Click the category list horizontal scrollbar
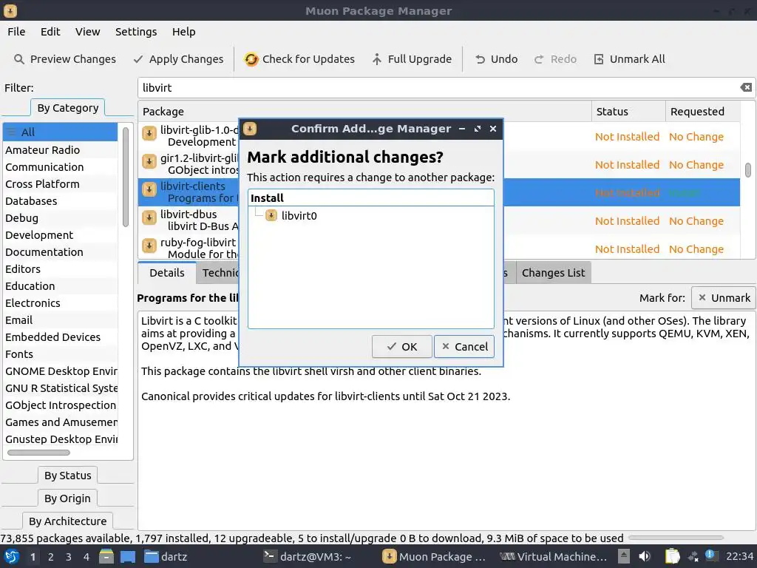The height and width of the screenshot is (568, 757). click(38, 453)
